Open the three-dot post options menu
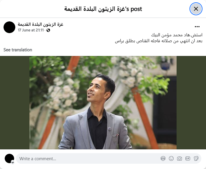 point(197,27)
